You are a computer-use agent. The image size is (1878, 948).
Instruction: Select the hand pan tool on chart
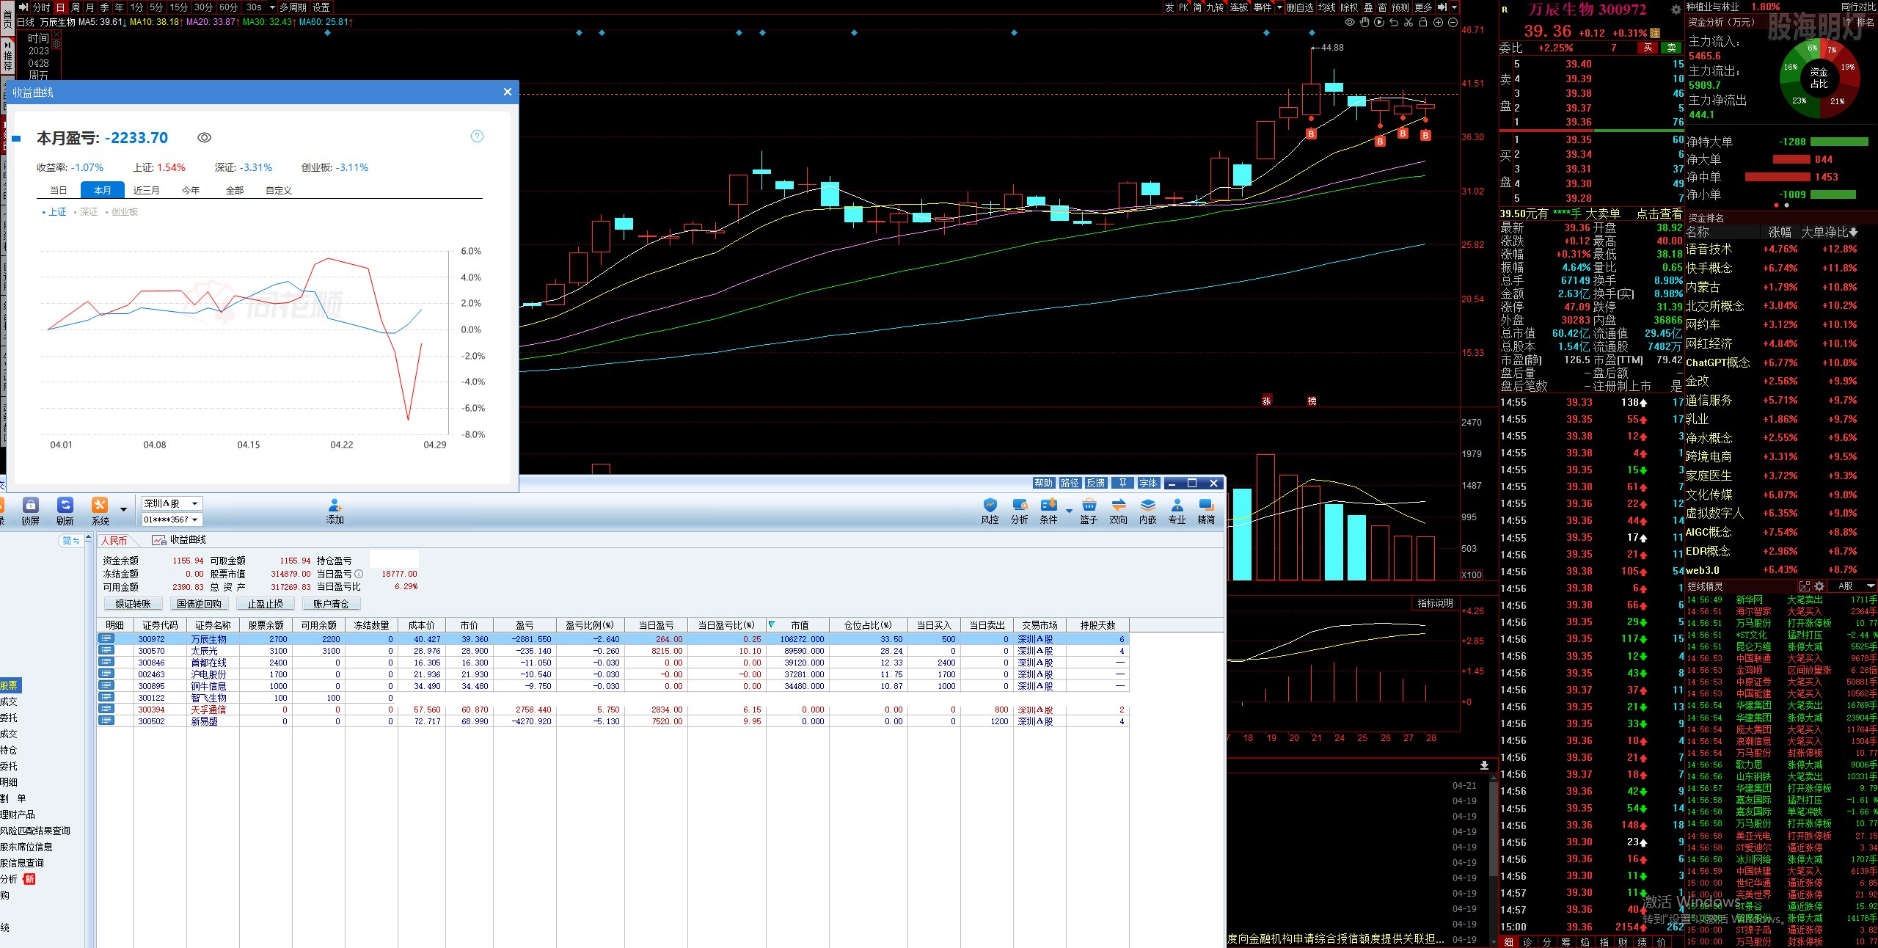[1364, 22]
